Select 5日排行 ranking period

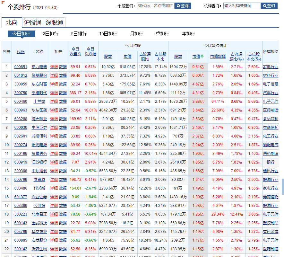click(79, 34)
